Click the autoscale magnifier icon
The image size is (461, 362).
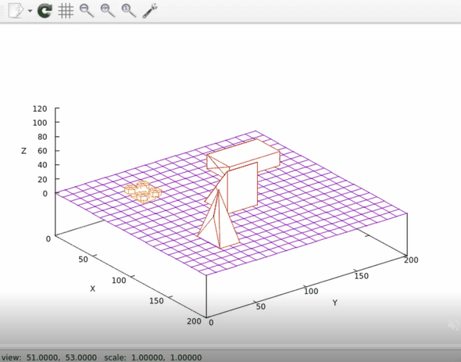click(128, 11)
